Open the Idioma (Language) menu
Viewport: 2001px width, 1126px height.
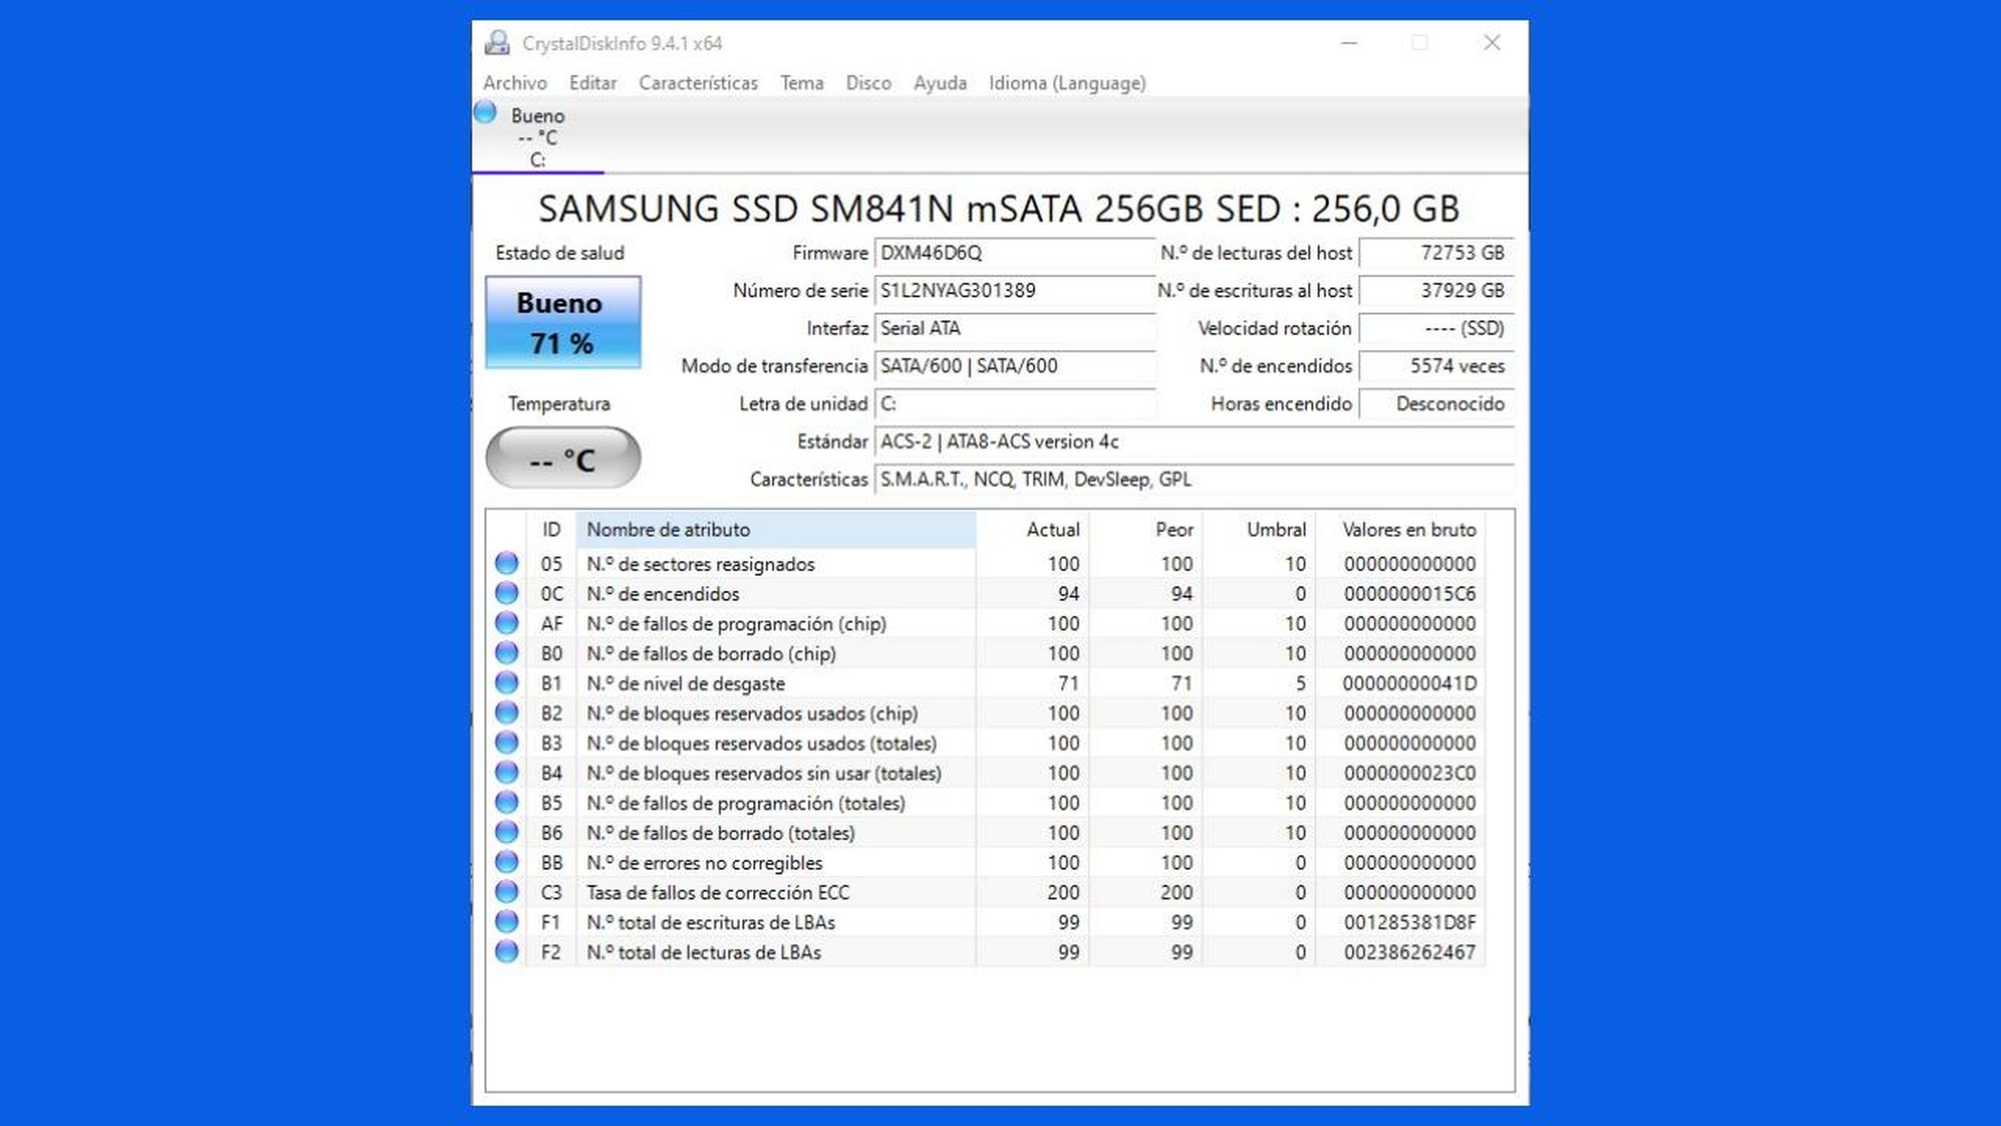(x=1067, y=83)
